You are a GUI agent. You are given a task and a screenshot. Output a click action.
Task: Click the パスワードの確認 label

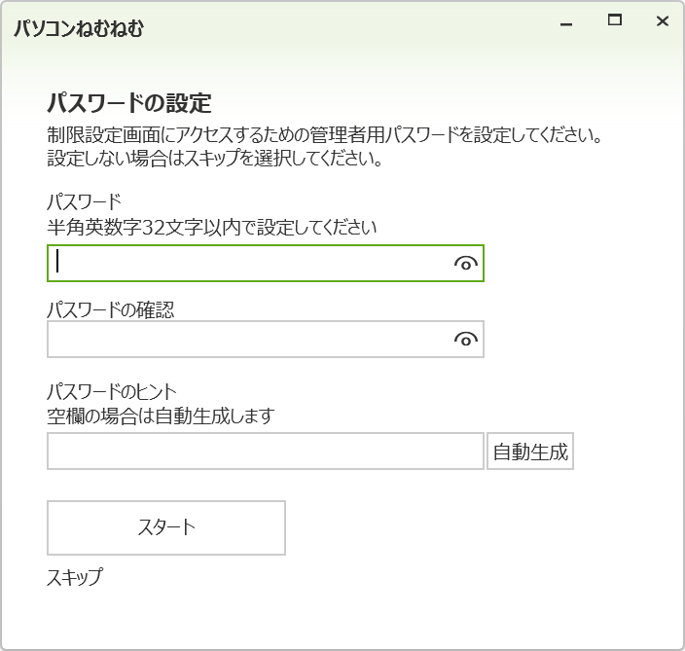click(x=111, y=309)
